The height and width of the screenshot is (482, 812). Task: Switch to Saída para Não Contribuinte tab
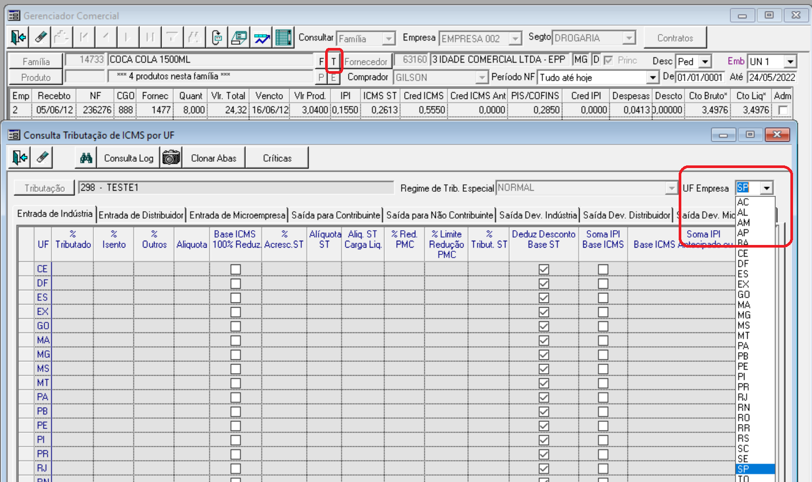[439, 215]
